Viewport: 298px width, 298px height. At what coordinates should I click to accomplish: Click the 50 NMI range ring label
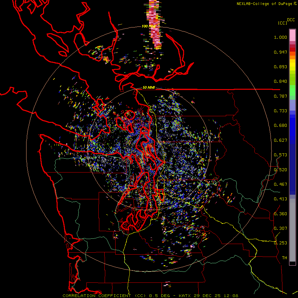149,88
